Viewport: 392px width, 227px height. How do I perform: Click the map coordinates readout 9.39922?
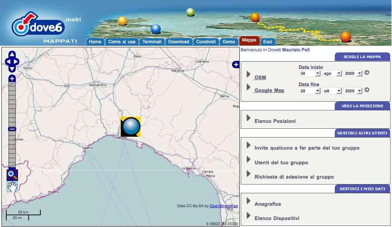click(222, 224)
